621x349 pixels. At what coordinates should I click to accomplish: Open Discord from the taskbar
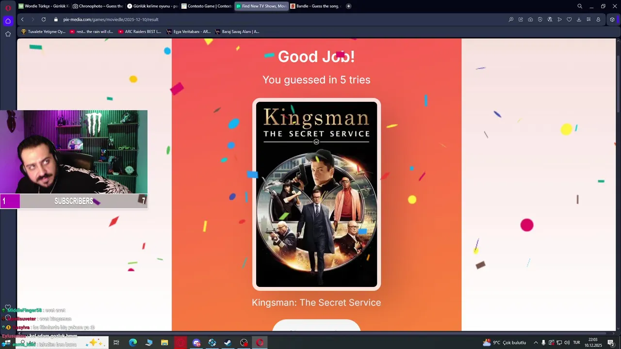pos(196,343)
